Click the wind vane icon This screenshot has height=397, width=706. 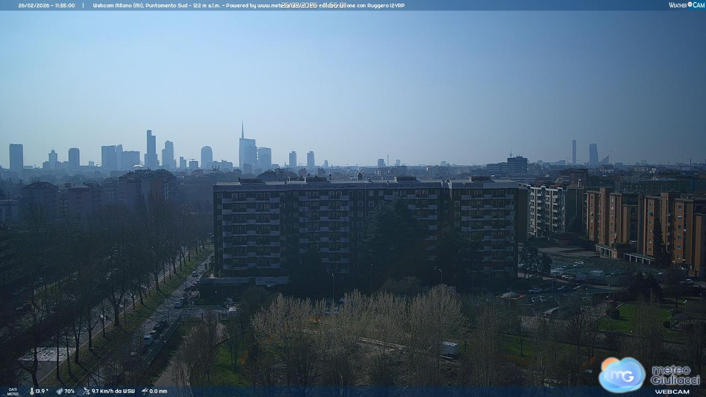[86, 391]
